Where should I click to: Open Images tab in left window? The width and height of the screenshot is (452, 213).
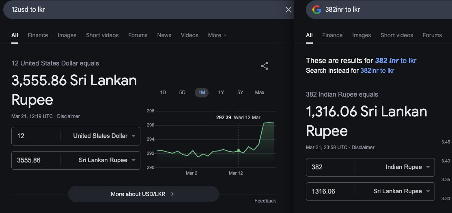67,35
